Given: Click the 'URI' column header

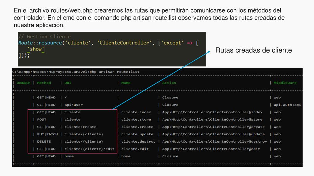Looking at the screenshot, I should point(68,82).
